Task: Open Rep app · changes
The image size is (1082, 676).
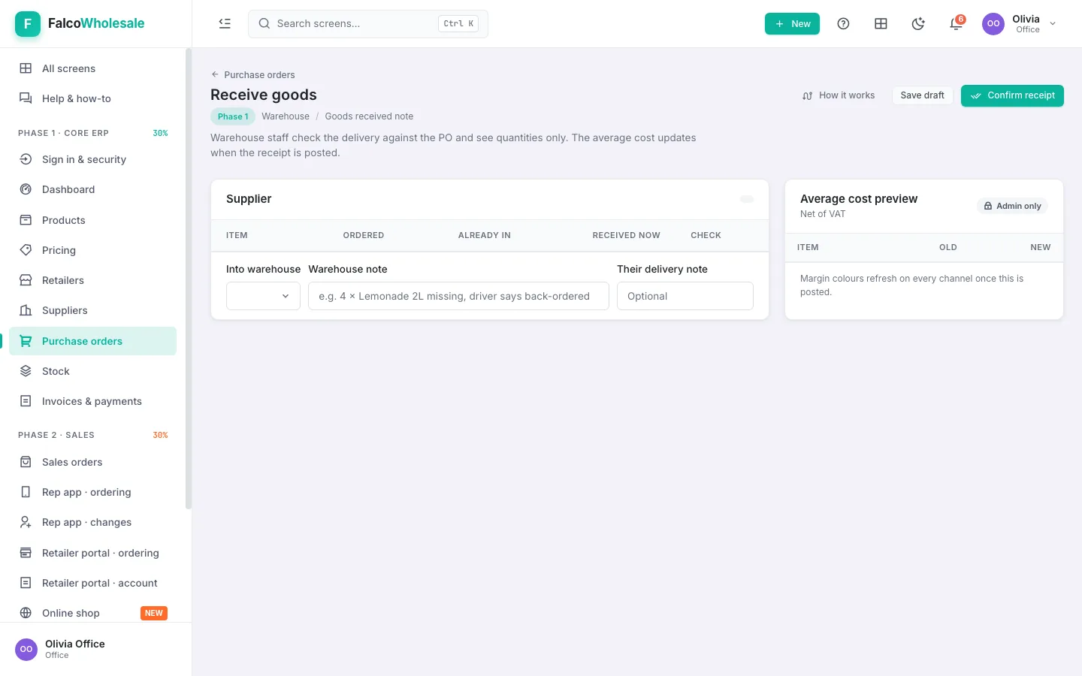Action: point(92,522)
